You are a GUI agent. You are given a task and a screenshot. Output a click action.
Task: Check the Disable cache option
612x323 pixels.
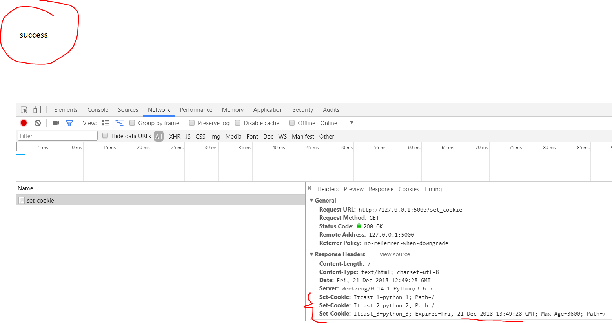(x=238, y=123)
